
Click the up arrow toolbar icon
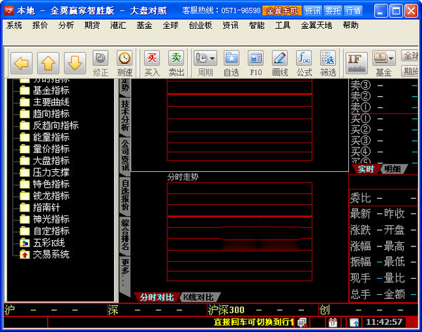[48, 63]
